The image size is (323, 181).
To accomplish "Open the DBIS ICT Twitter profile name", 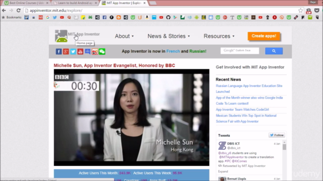I will 233,144.
